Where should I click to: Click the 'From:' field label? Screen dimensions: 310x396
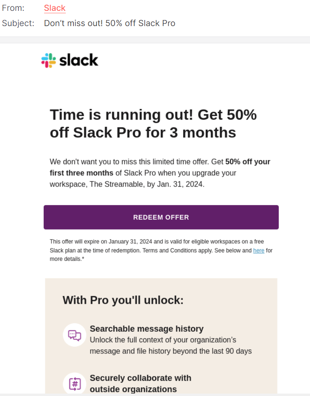pos(13,8)
